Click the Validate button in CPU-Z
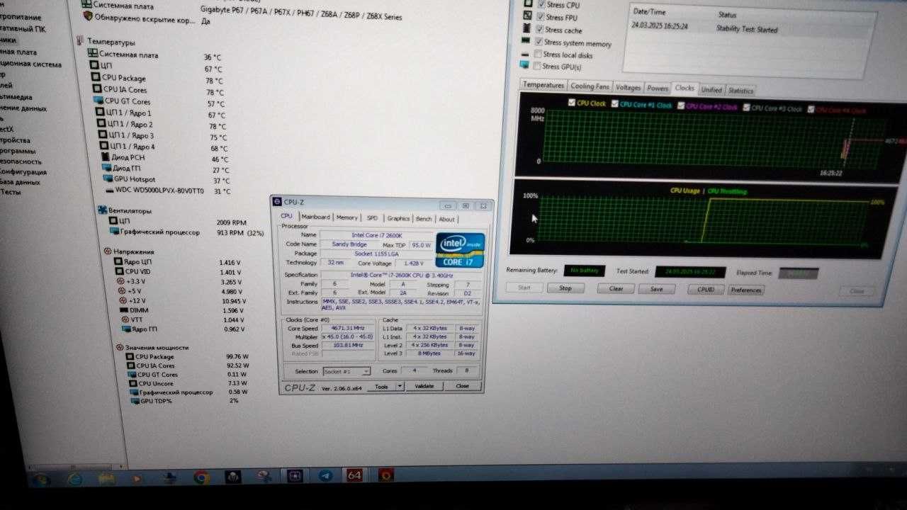The width and height of the screenshot is (907, 510). click(x=424, y=386)
